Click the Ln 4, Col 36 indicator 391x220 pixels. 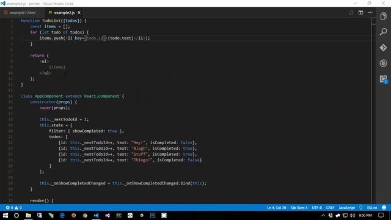[277, 208]
